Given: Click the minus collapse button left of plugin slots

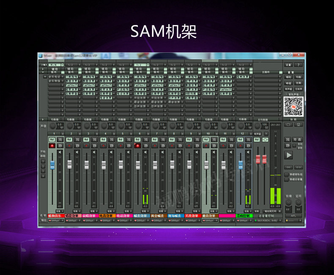Looking at the screenshot, I should (x=45, y=77).
